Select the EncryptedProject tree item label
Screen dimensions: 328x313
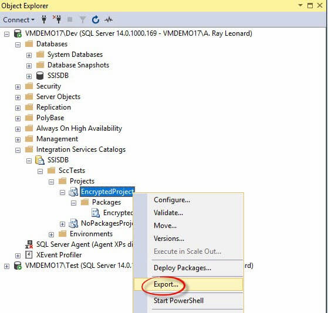tap(107, 192)
